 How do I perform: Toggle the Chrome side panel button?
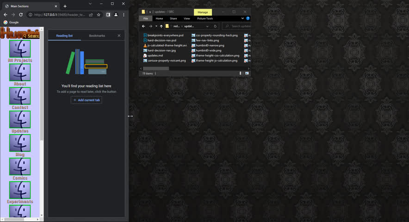click(x=108, y=15)
